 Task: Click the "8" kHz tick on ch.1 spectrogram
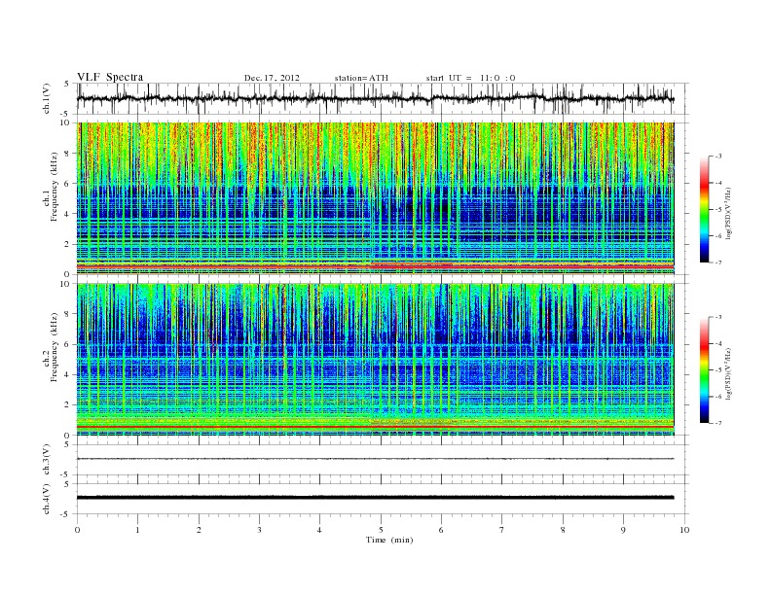coord(67,154)
